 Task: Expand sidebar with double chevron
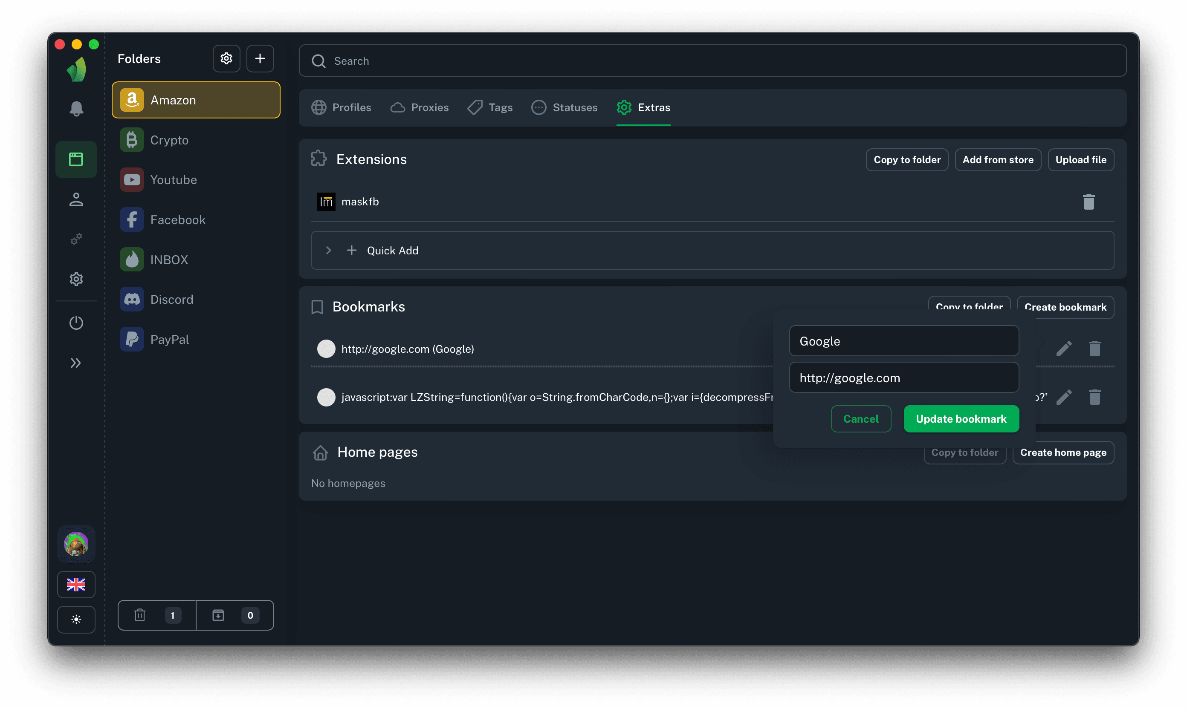[76, 363]
